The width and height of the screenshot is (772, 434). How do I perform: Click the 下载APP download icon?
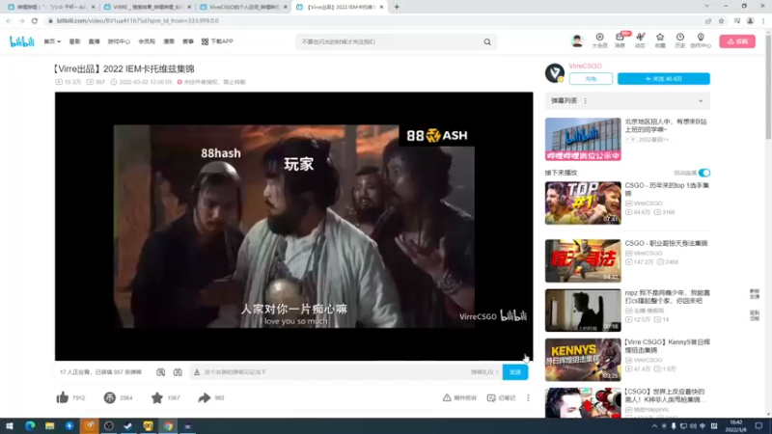(205, 41)
